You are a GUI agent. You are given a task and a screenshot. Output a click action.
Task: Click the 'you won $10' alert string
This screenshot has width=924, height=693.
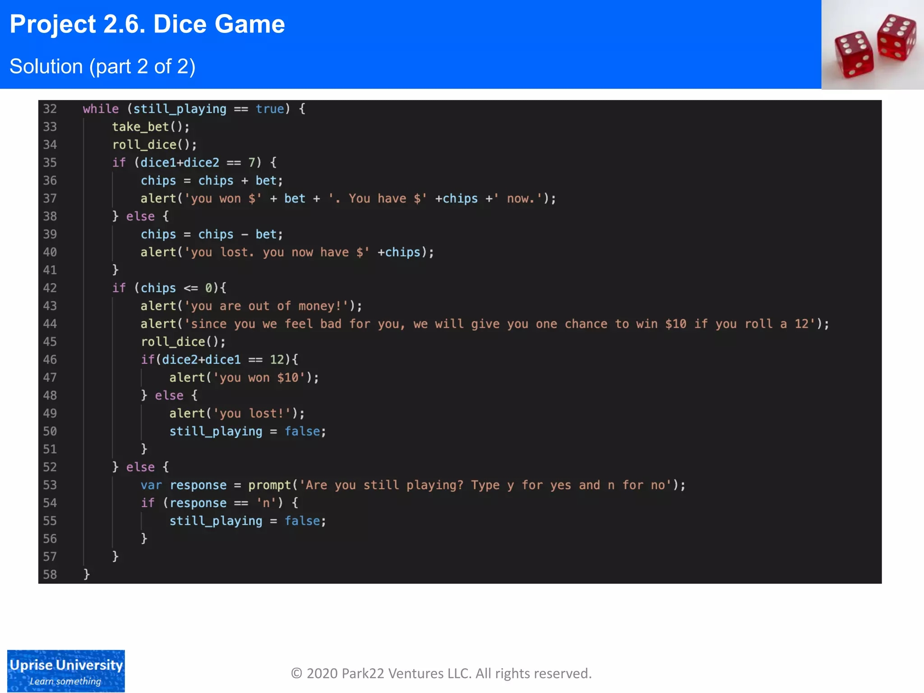click(259, 378)
